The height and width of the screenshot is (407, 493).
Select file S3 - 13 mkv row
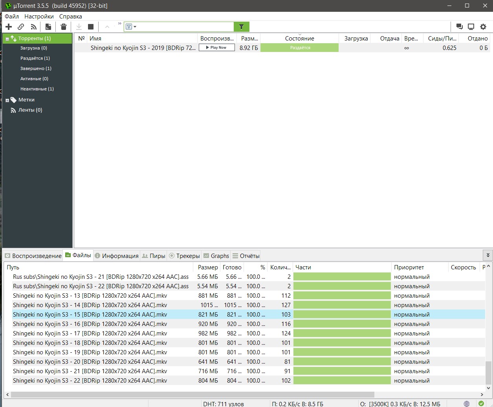click(244, 296)
